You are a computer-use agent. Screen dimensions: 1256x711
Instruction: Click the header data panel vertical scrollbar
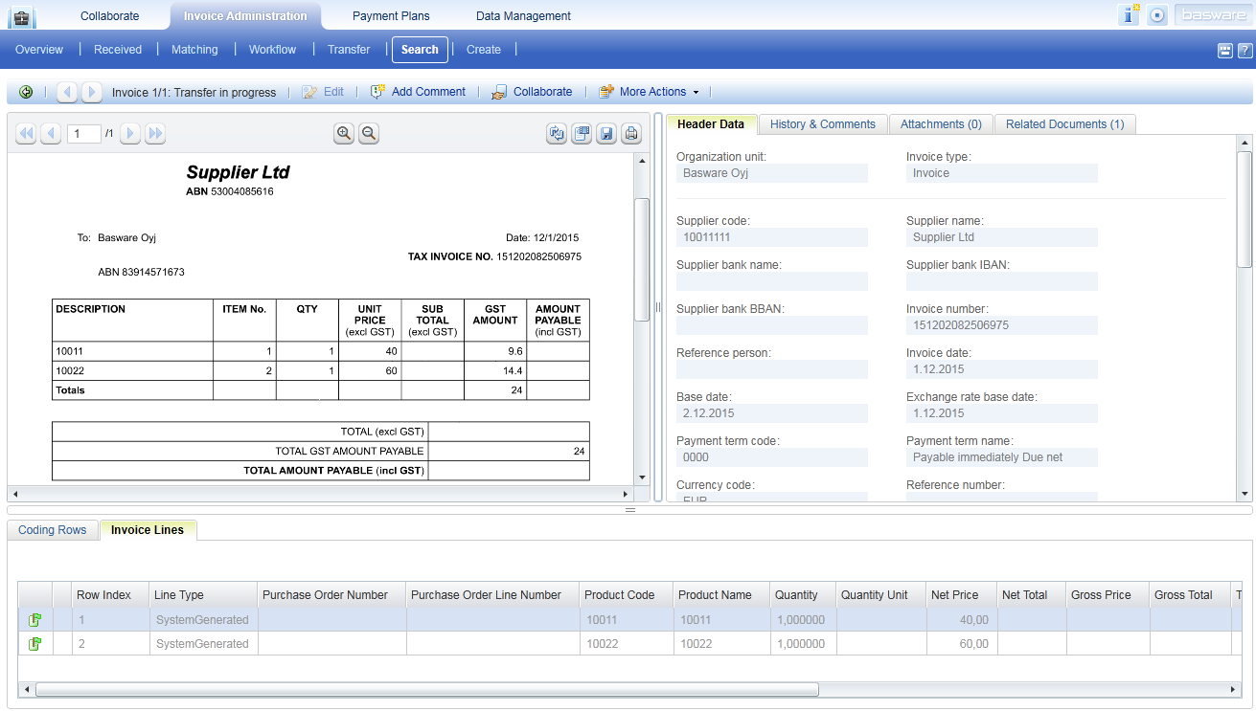1245,209
